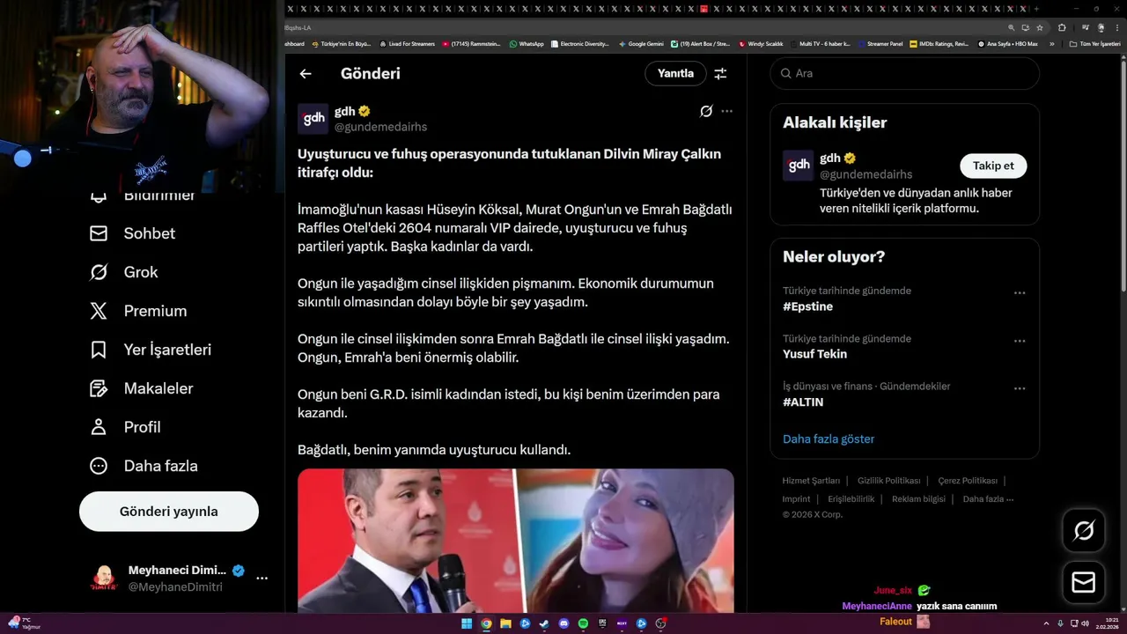Image resolution: width=1127 pixels, height=634 pixels.
Task: Expand the Daha fazla footer menu
Action: coord(988,499)
